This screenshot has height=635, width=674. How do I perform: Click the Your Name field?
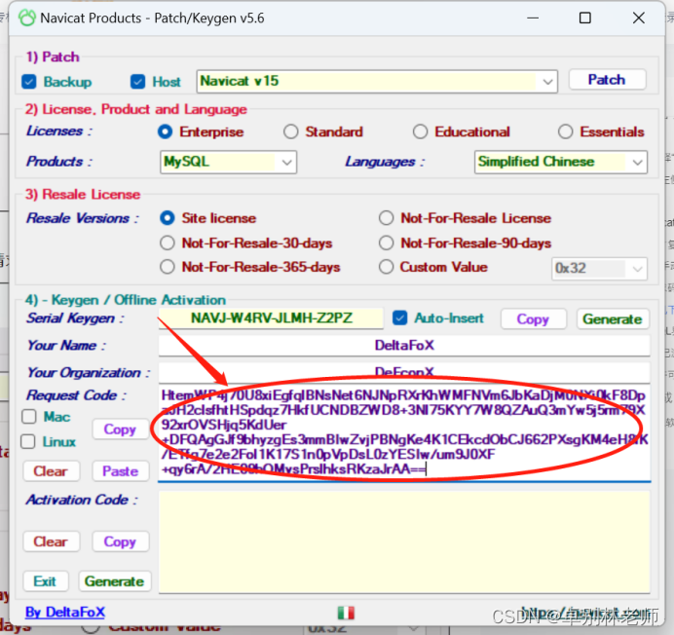click(404, 345)
